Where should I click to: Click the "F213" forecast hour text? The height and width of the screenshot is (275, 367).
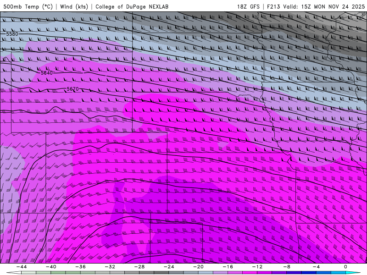click(273, 6)
